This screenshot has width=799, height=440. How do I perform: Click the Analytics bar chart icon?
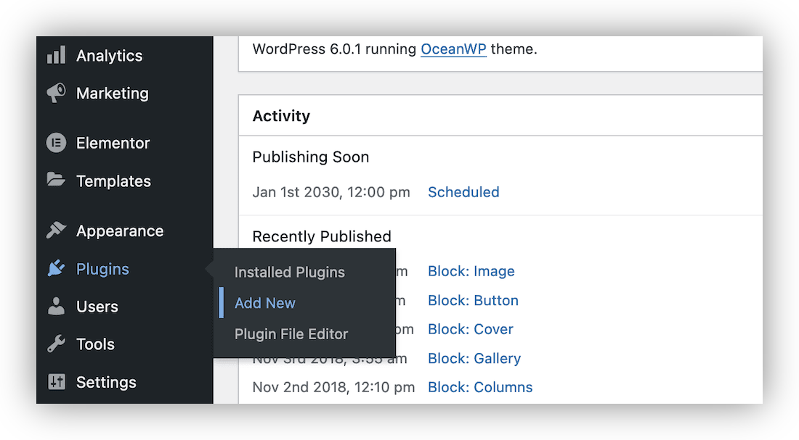pyautogui.click(x=56, y=55)
